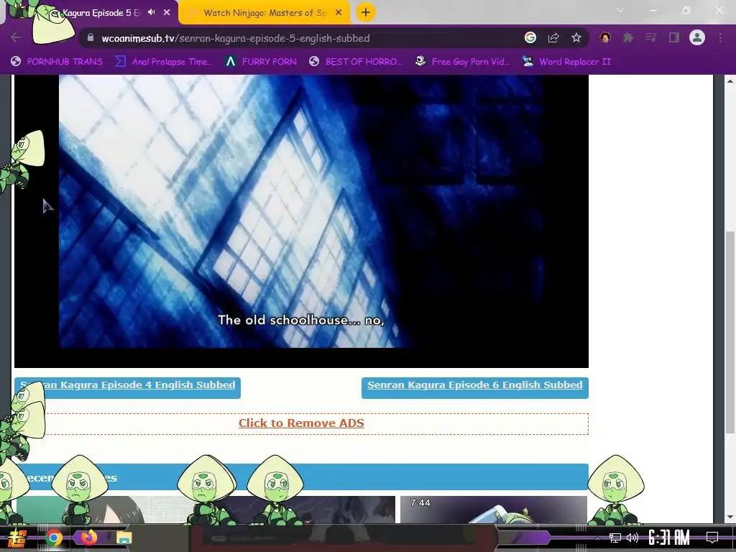
Task: Open the BEST OF HORRO... bookmark
Action: point(356,62)
